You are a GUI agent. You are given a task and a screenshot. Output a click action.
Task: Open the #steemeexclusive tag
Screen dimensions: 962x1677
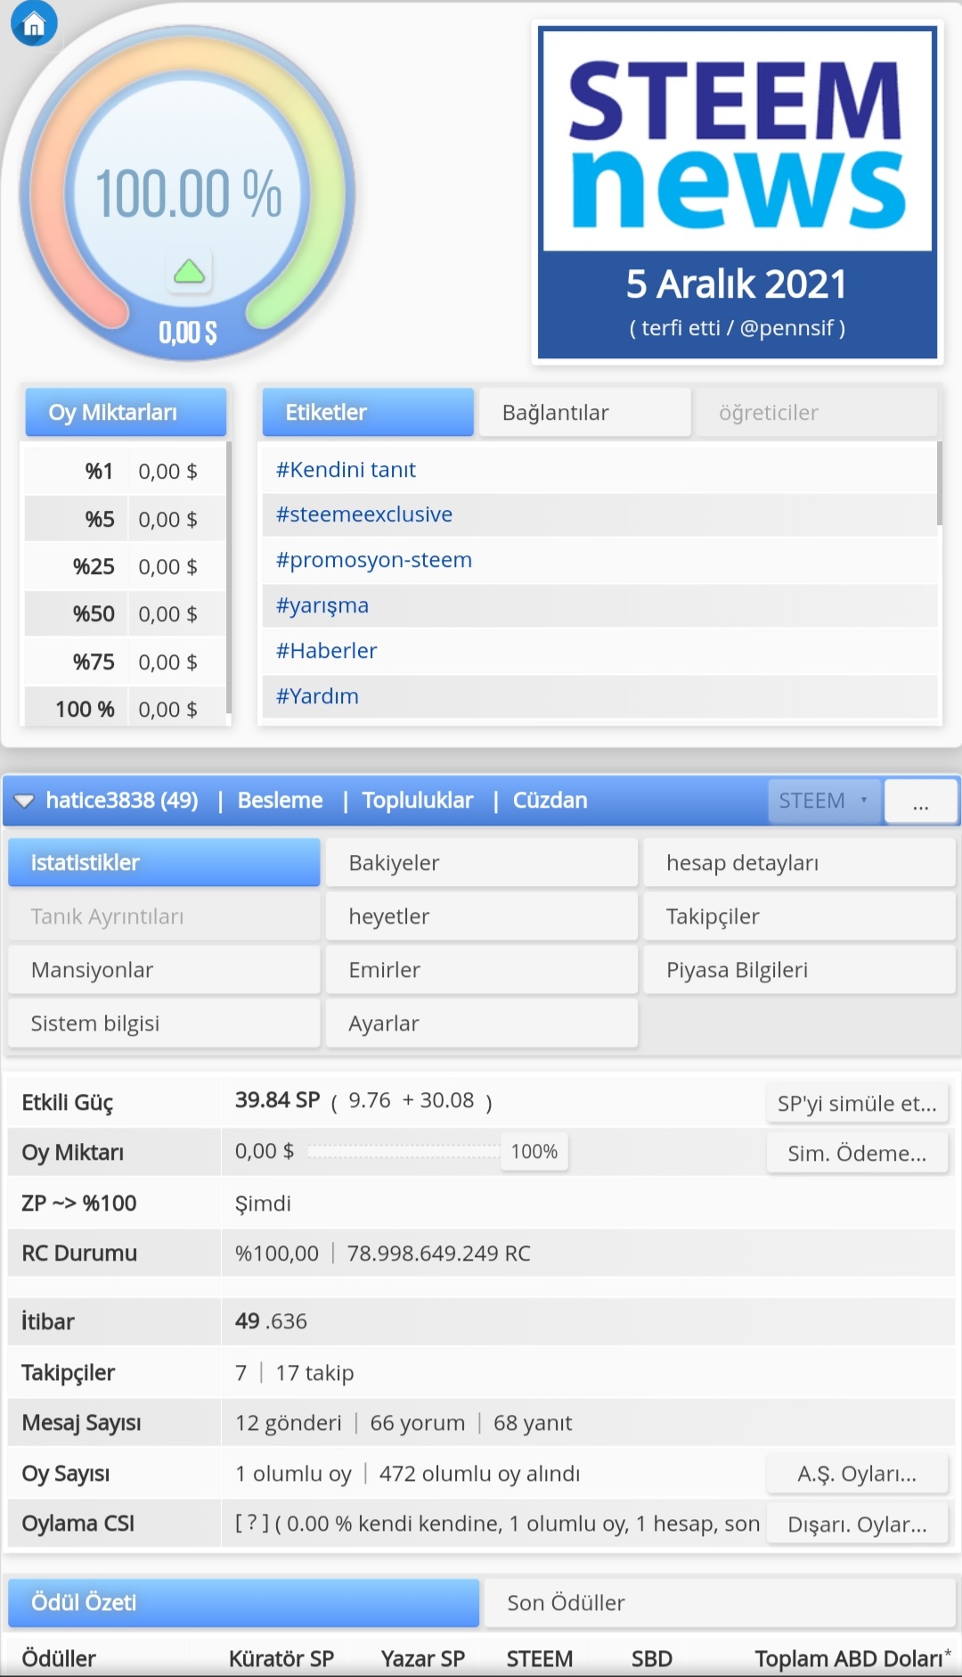[364, 514]
